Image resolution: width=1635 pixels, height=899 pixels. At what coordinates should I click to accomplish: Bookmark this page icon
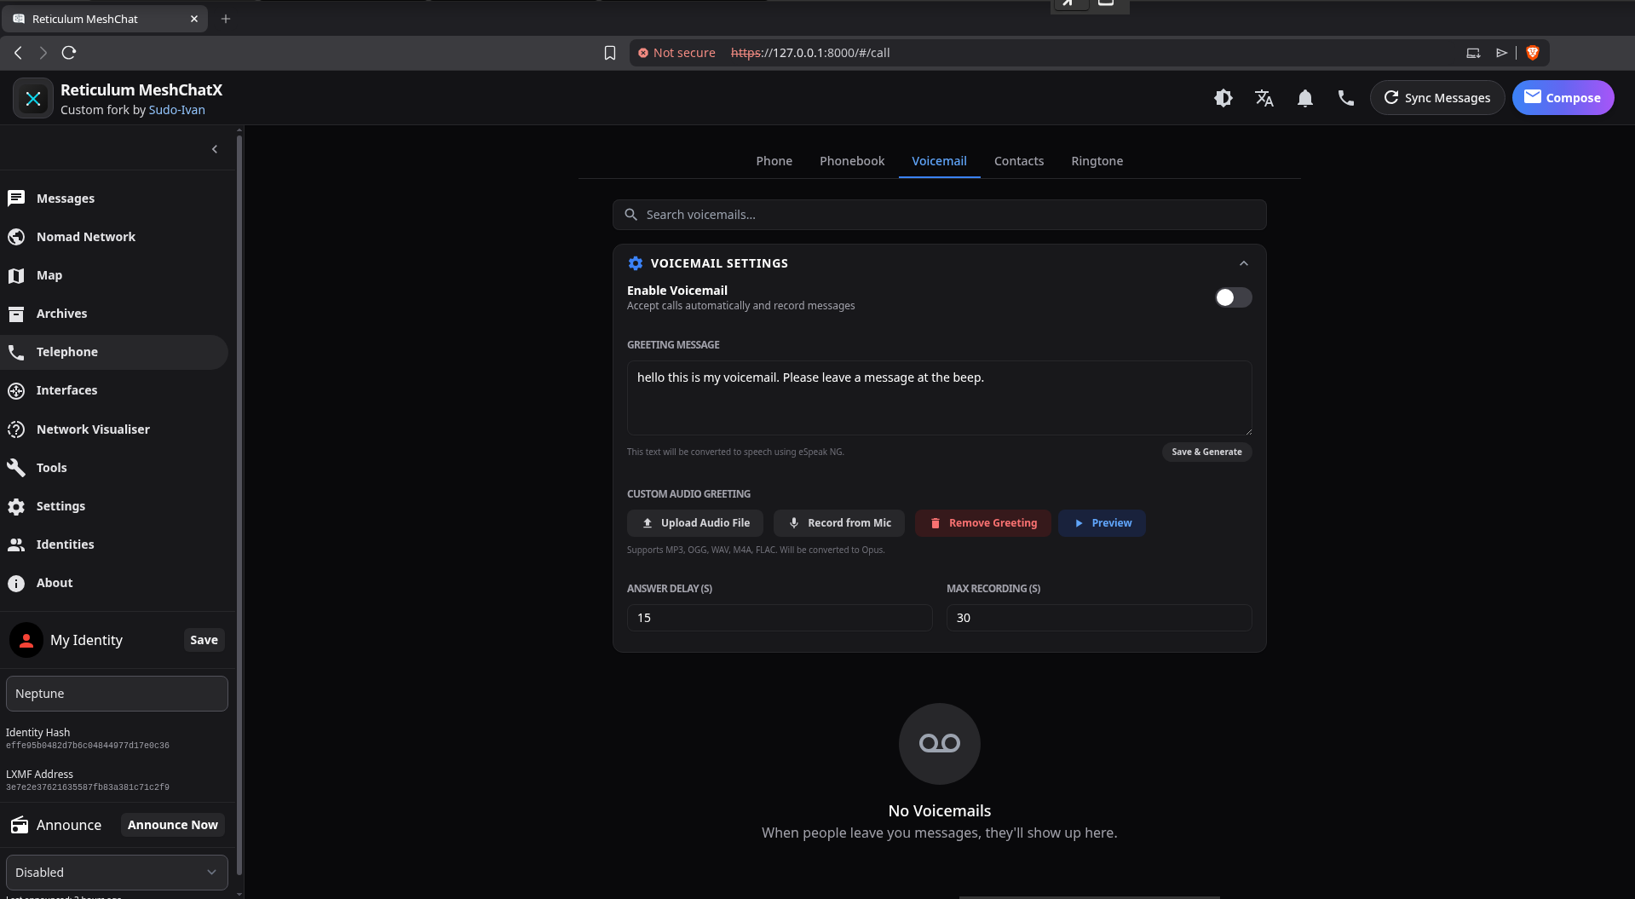click(609, 53)
